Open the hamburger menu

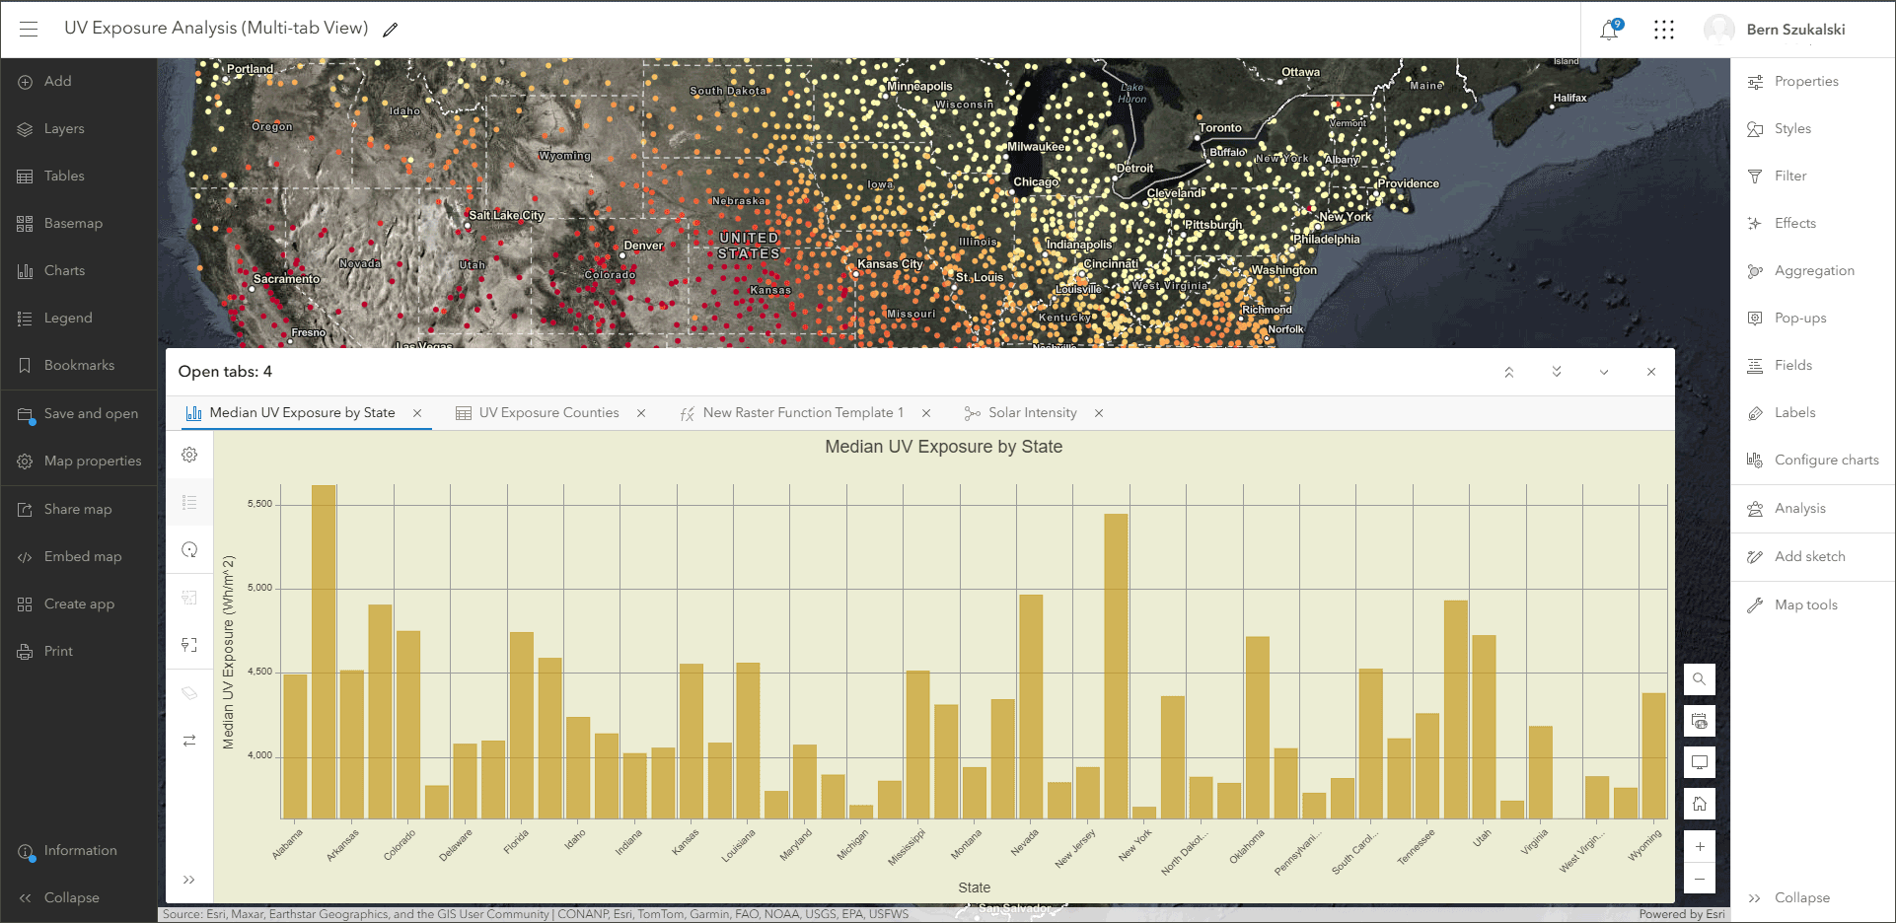(x=29, y=29)
